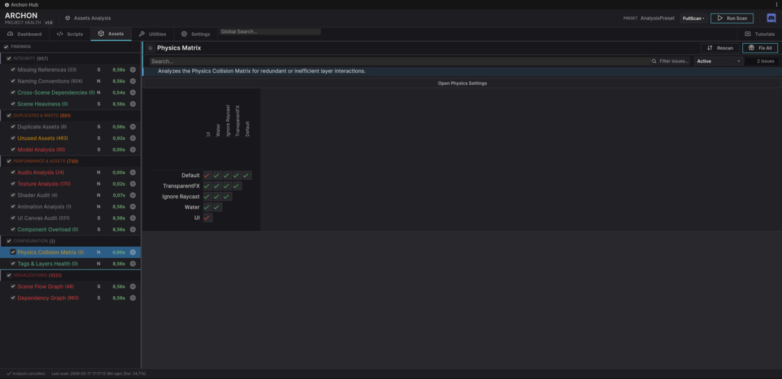Start analysis with Run Scan button
The width and height of the screenshot is (782, 379).
tap(732, 18)
